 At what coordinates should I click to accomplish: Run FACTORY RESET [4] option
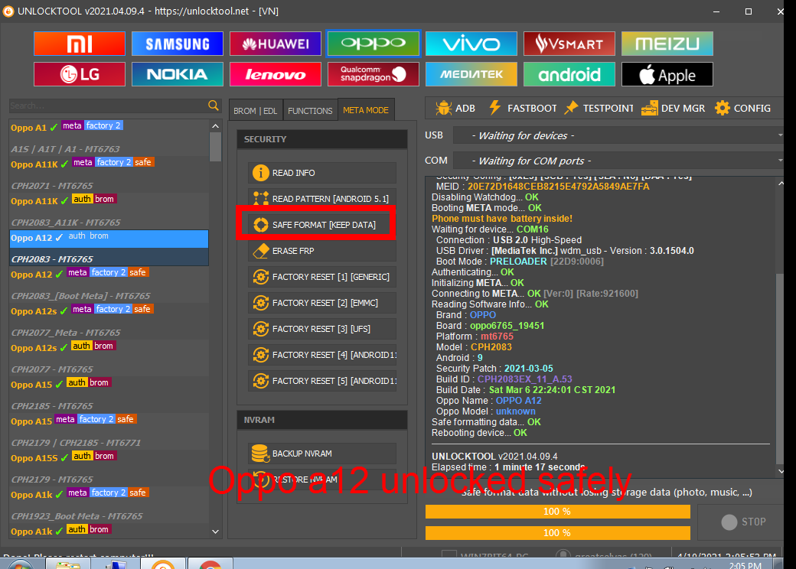point(322,355)
